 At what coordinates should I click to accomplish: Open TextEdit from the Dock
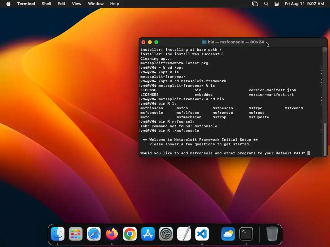(184, 234)
